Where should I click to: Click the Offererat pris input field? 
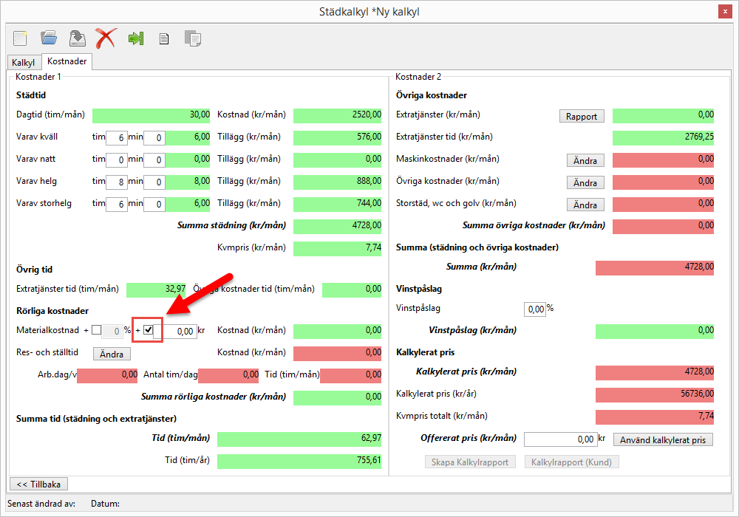(x=559, y=439)
